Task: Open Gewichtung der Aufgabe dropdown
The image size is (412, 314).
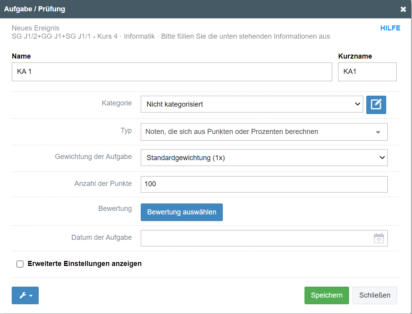Action: click(264, 158)
